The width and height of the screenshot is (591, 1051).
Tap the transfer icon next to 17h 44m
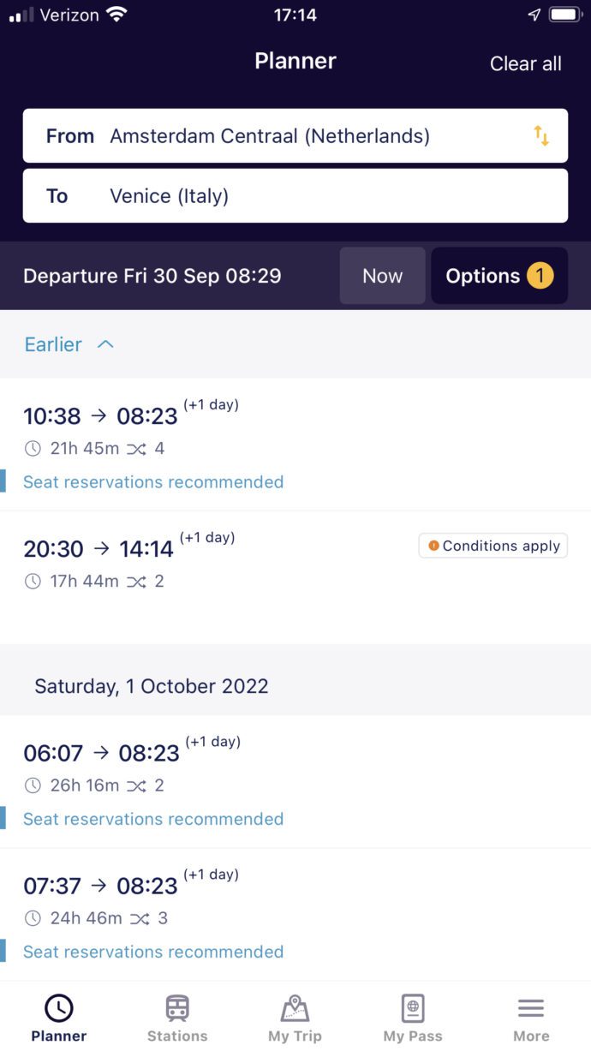click(x=138, y=581)
